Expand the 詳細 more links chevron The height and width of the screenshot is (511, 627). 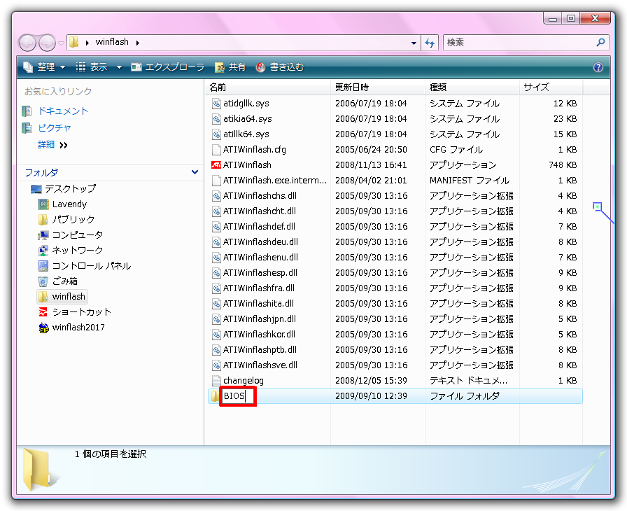coord(63,145)
